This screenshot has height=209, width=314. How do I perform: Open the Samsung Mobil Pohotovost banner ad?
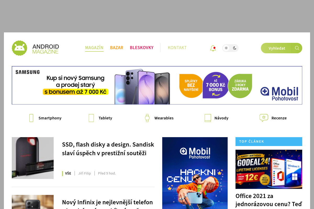click(x=157, y=85)
